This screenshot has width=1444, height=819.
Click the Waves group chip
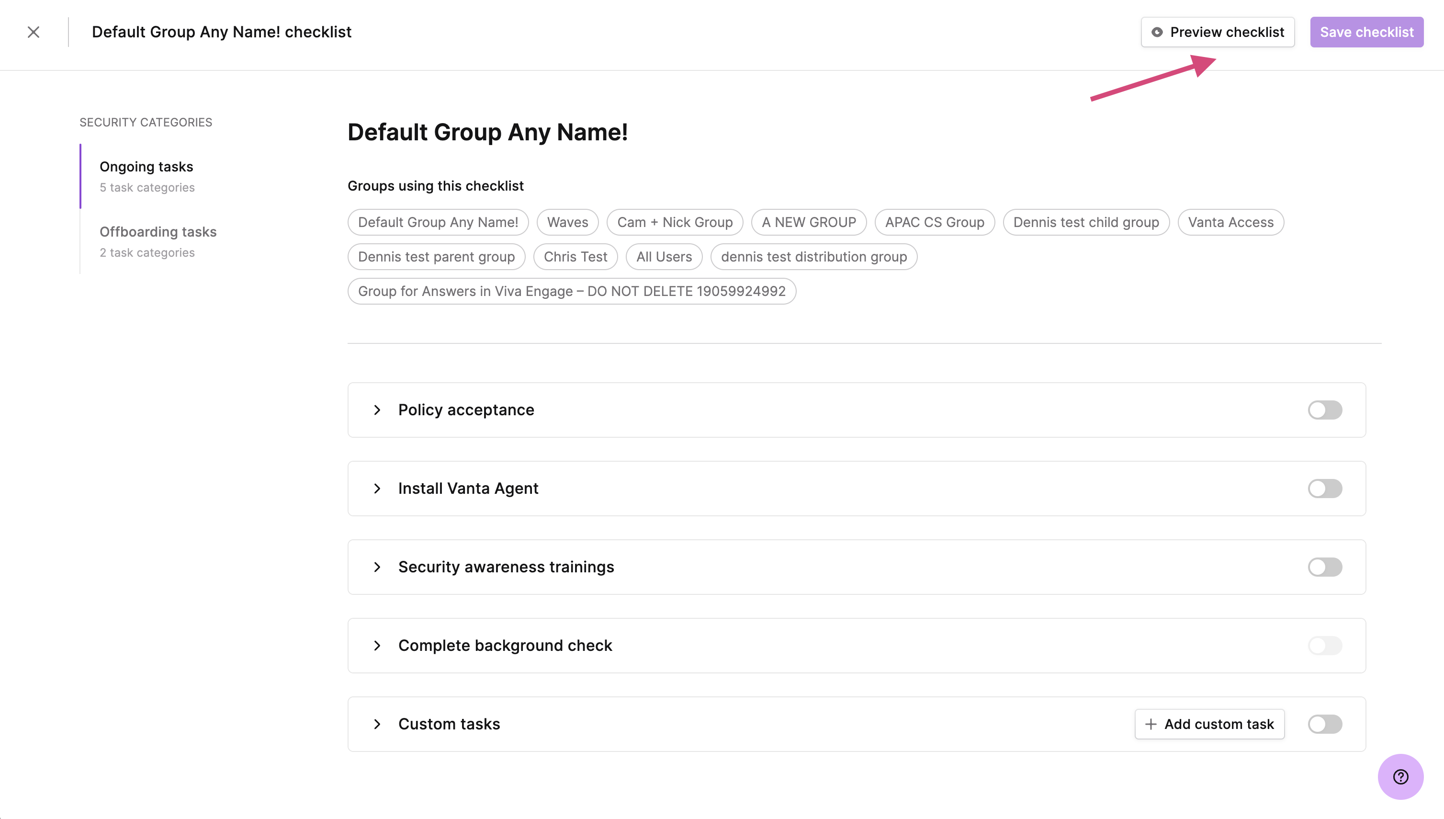tap(567, 222)
